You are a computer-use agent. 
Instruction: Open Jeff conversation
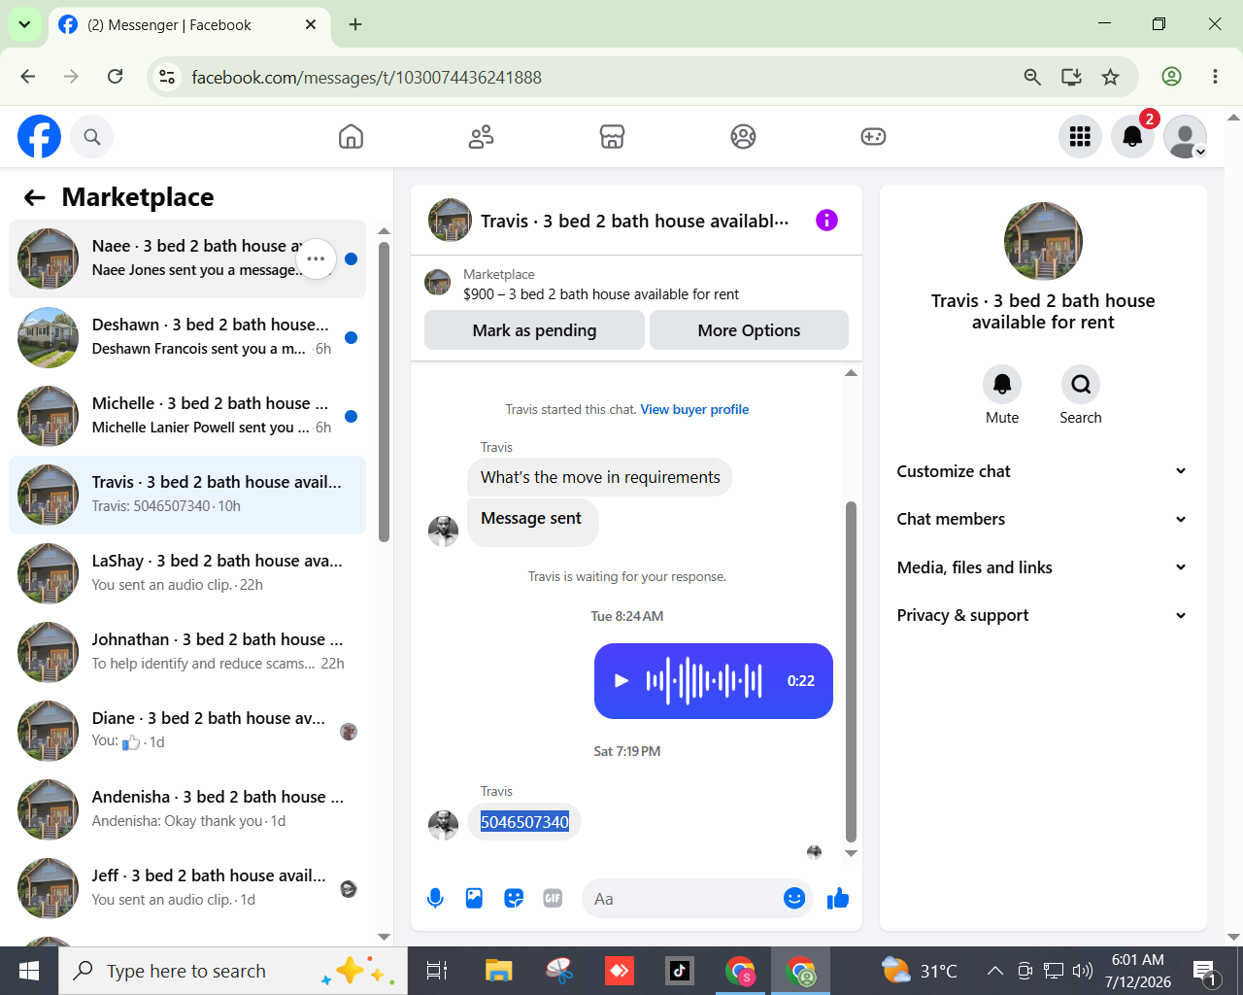tap(187, 888)
